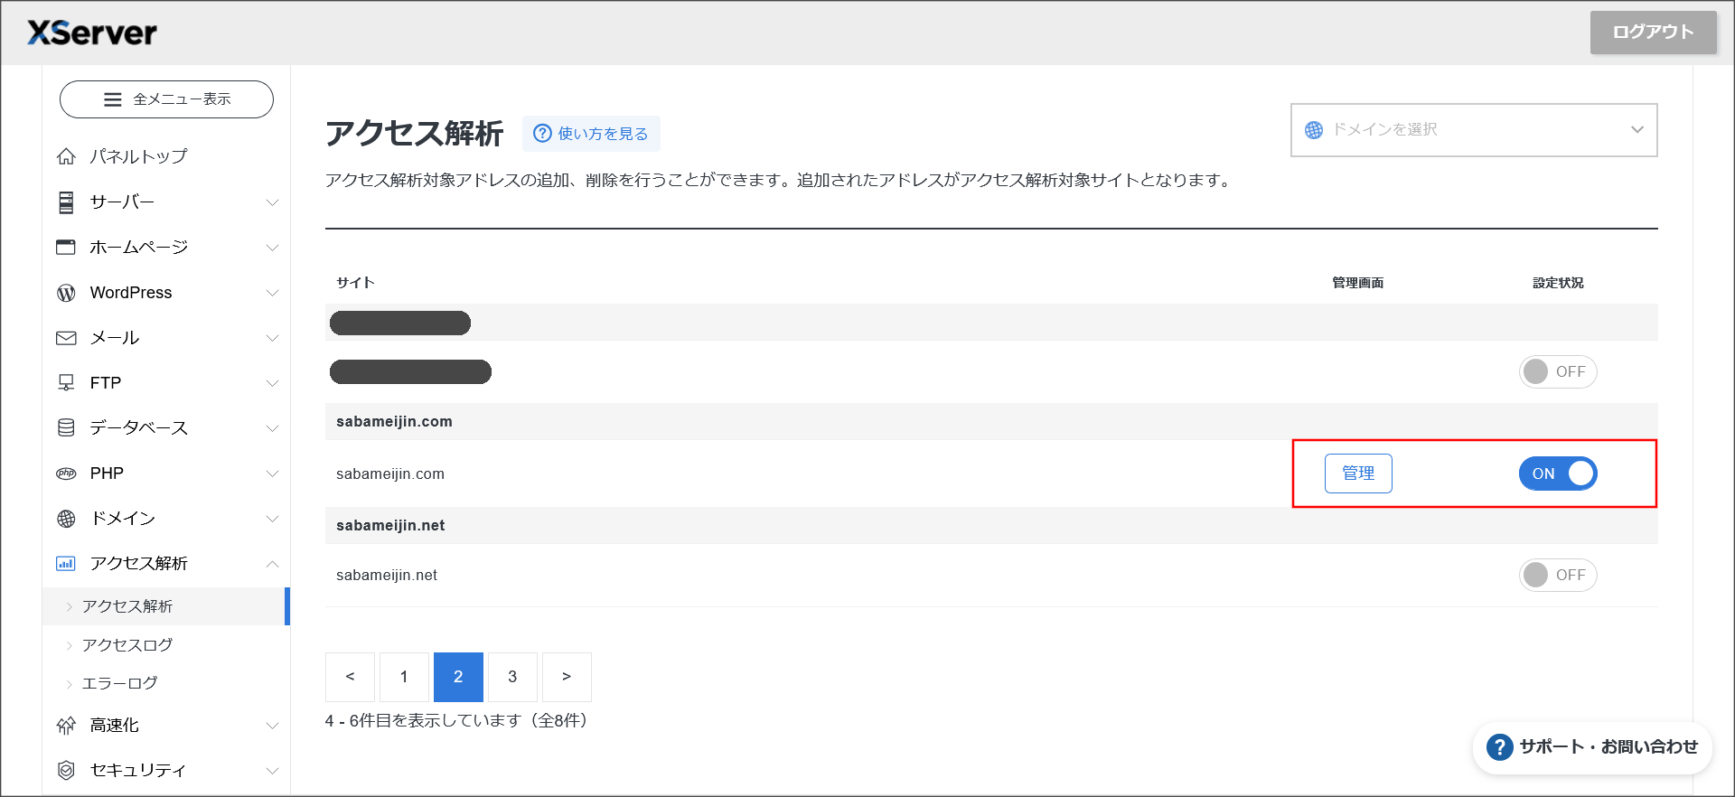Click the database cylinder icon
The height and width of the screenshot is (797, 1735).
coord(66,427)
